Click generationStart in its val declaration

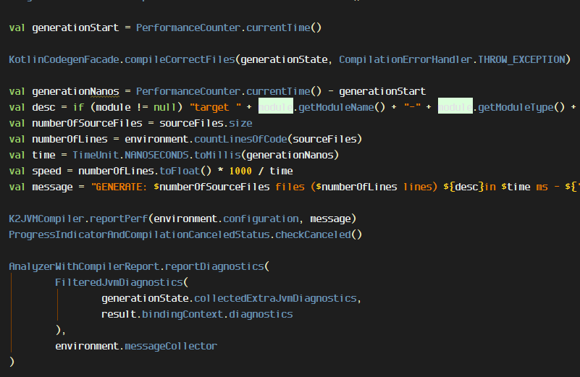[x=75, y=27]
